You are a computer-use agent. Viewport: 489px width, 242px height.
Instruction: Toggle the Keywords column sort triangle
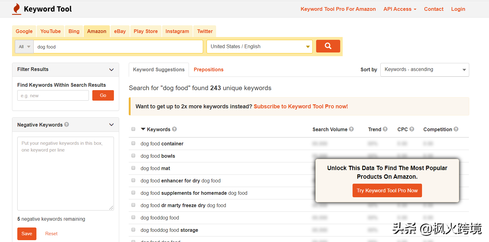(143, 129)
